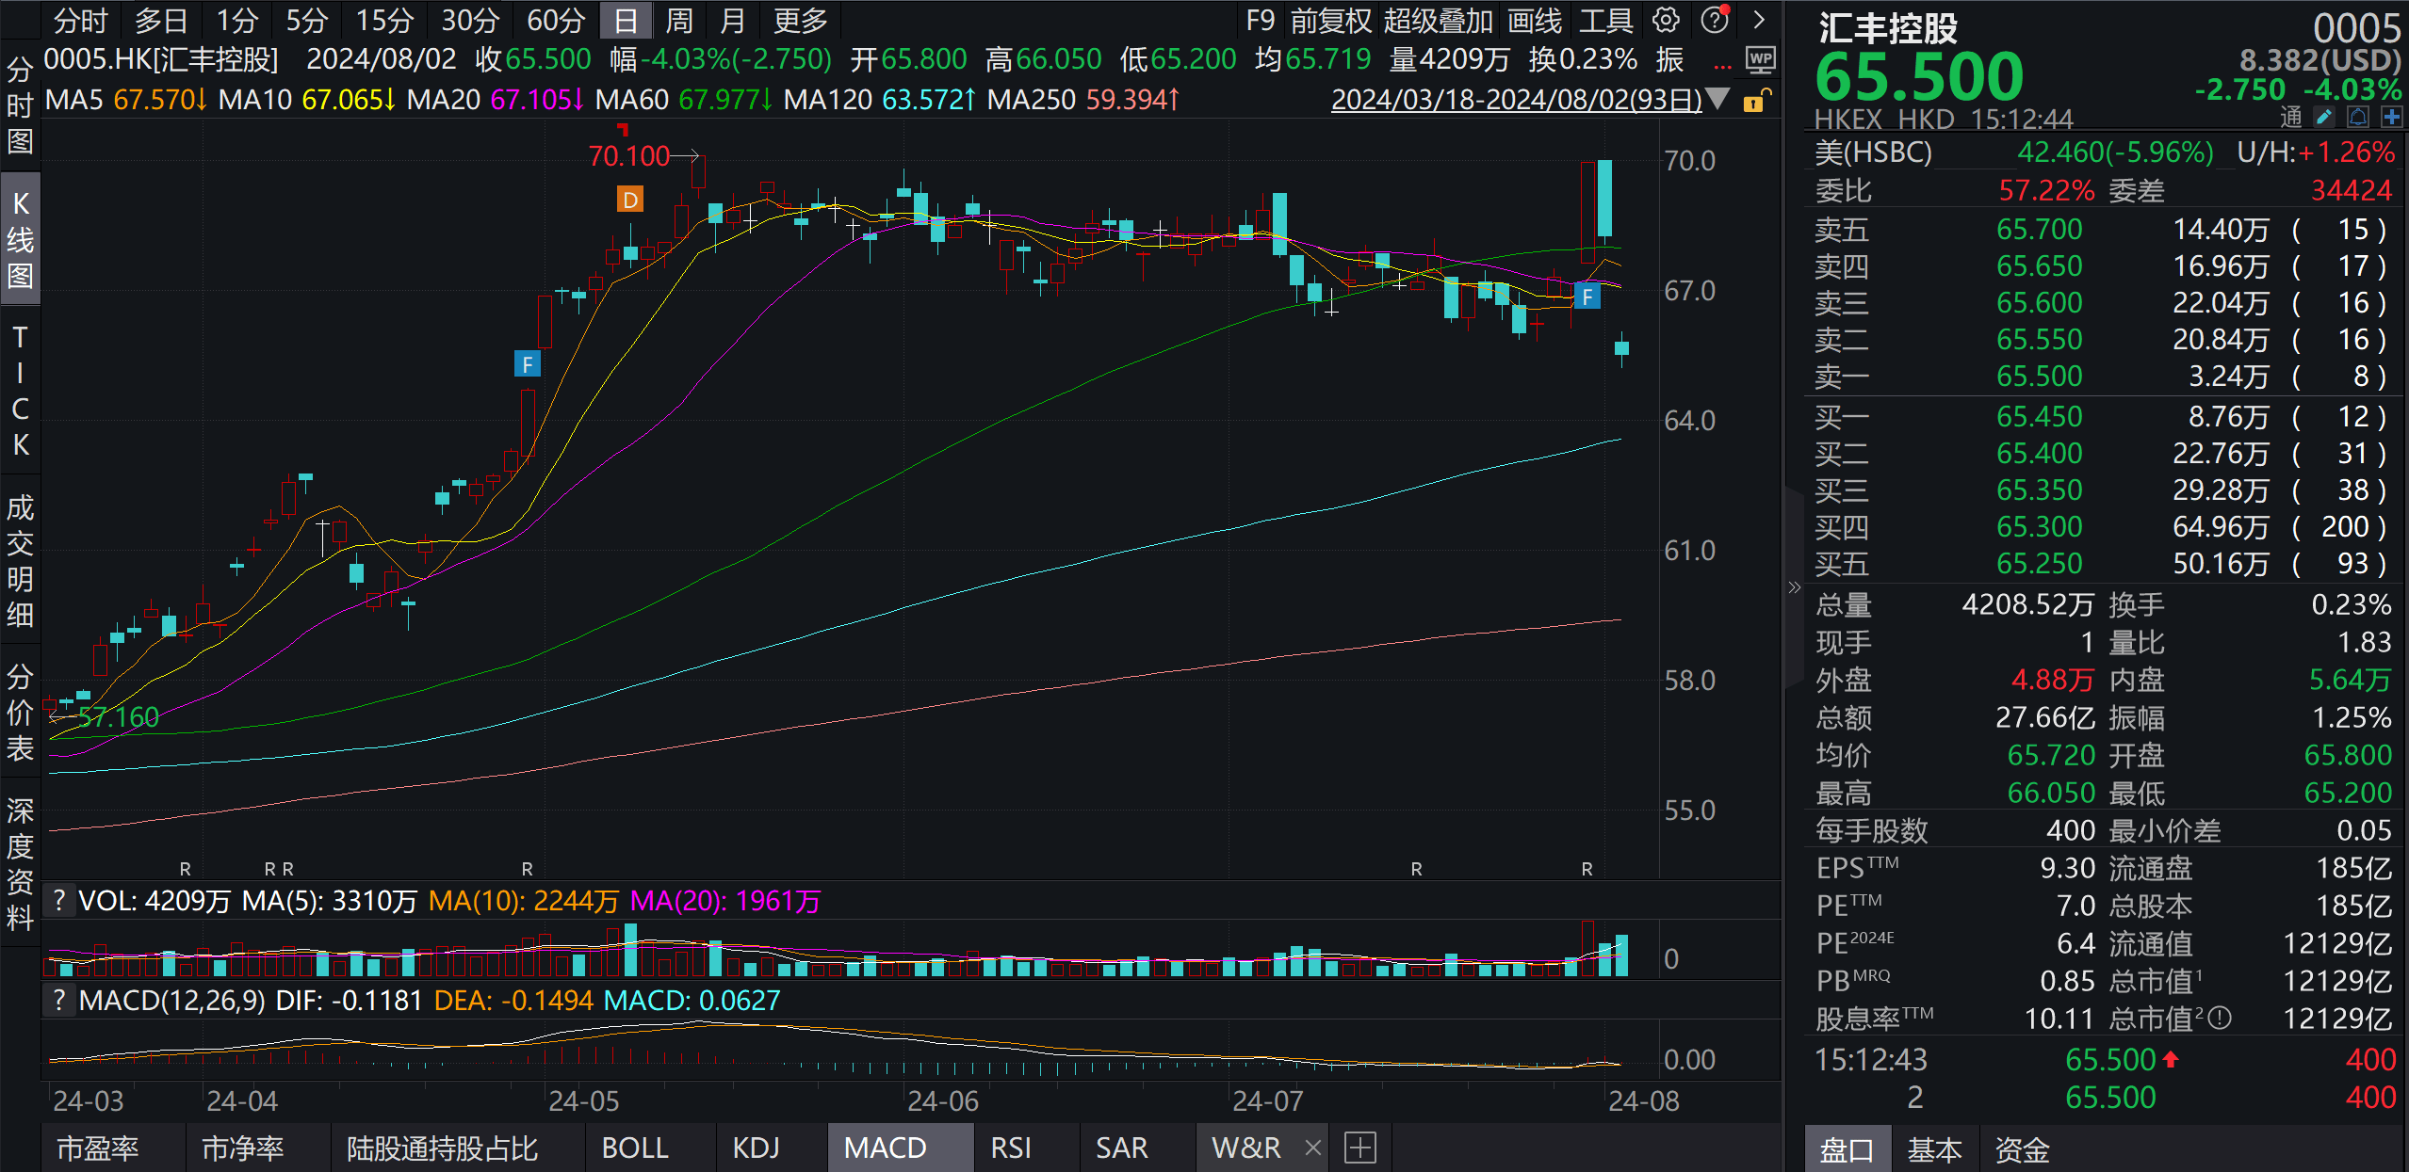Switch indicator to W&R

point(1245,1148)
